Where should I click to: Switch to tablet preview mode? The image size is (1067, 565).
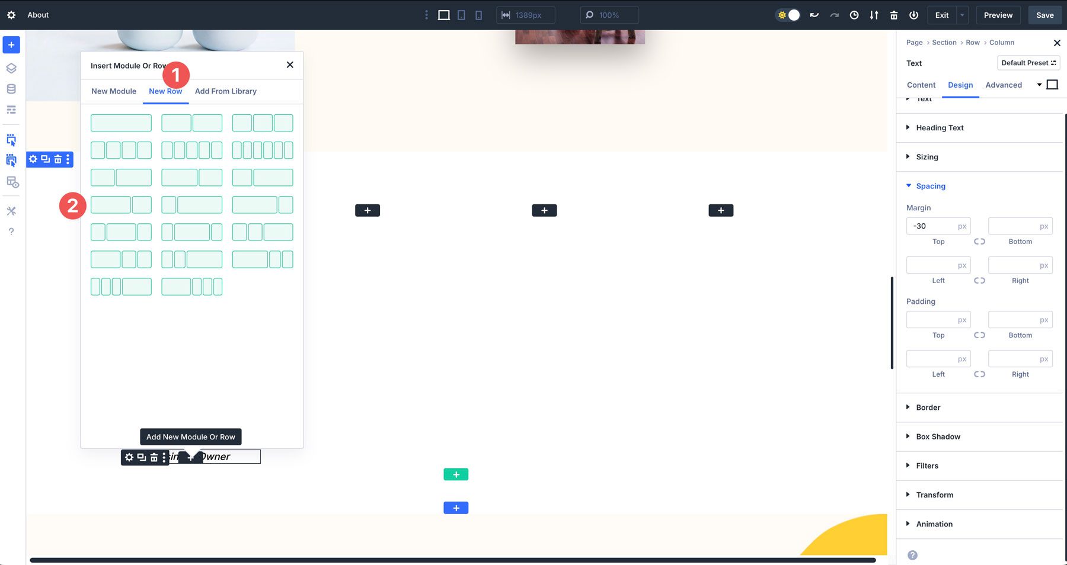[461, 15]
